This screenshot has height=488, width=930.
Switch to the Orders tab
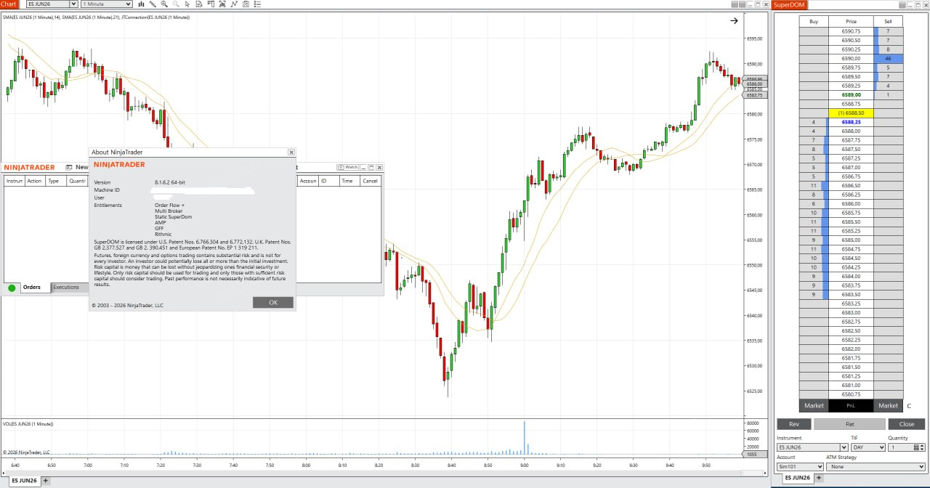point(31,288)
